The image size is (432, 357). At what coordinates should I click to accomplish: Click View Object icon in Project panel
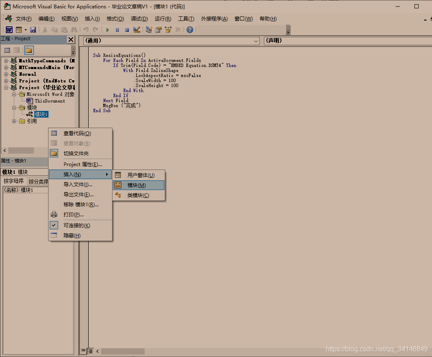pos(17,50)
